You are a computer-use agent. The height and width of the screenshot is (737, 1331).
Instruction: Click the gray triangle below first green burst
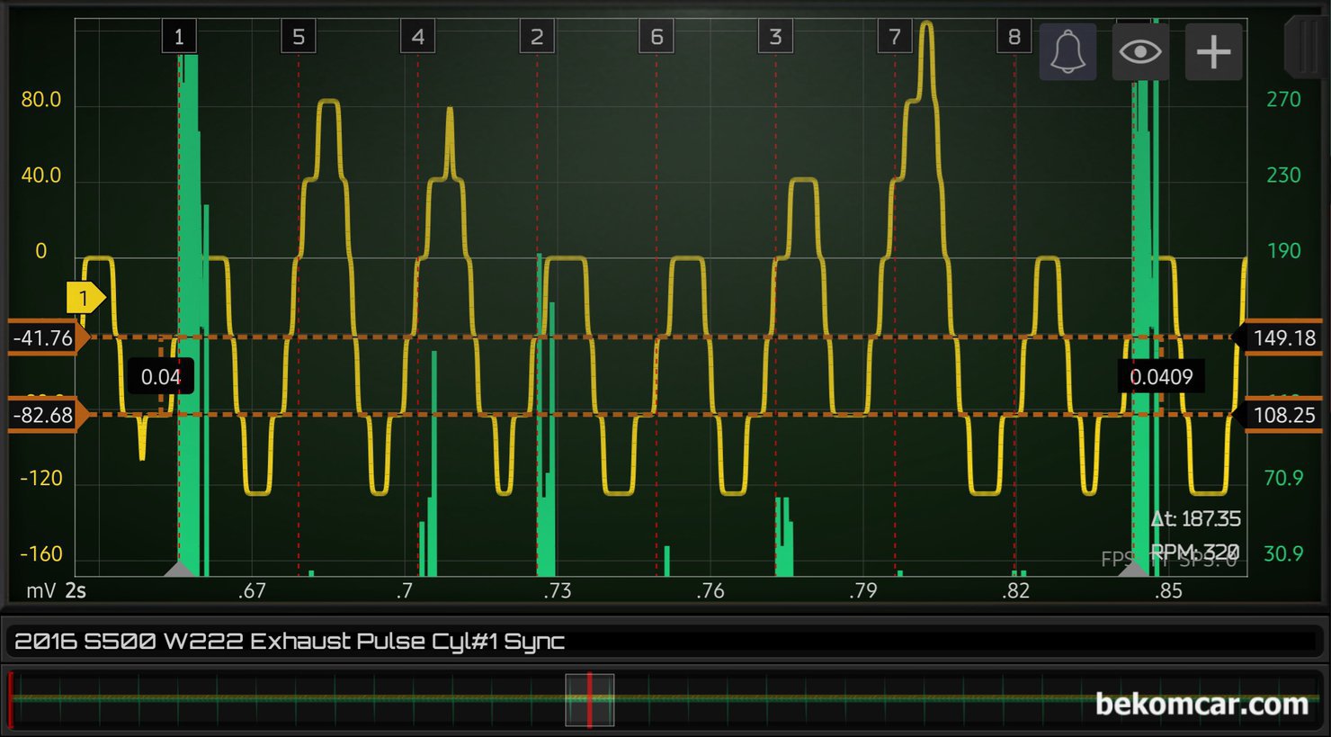[x=180, y=569]
